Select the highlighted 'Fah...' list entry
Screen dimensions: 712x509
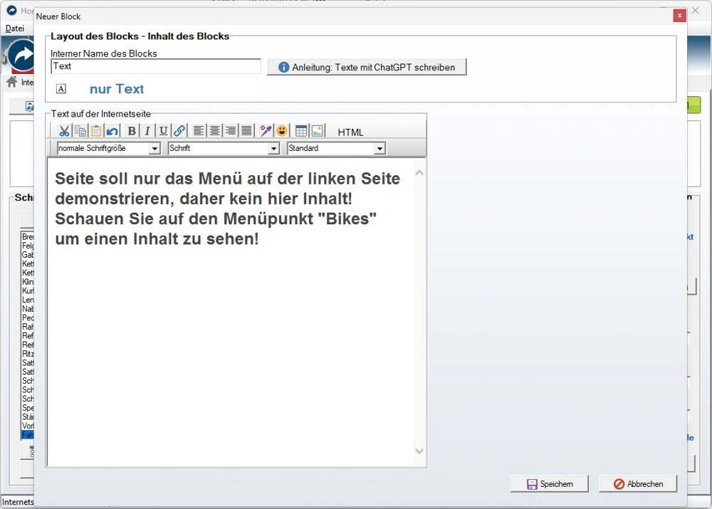pyautogui.click(x=28, y=435)
